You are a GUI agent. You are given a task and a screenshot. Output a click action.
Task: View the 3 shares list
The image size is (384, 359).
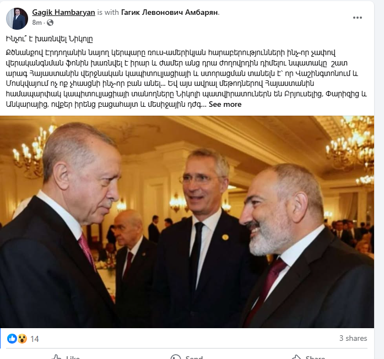coord(353,338)
